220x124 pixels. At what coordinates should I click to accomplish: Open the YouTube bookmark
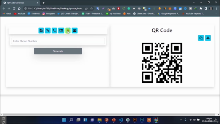20,14
